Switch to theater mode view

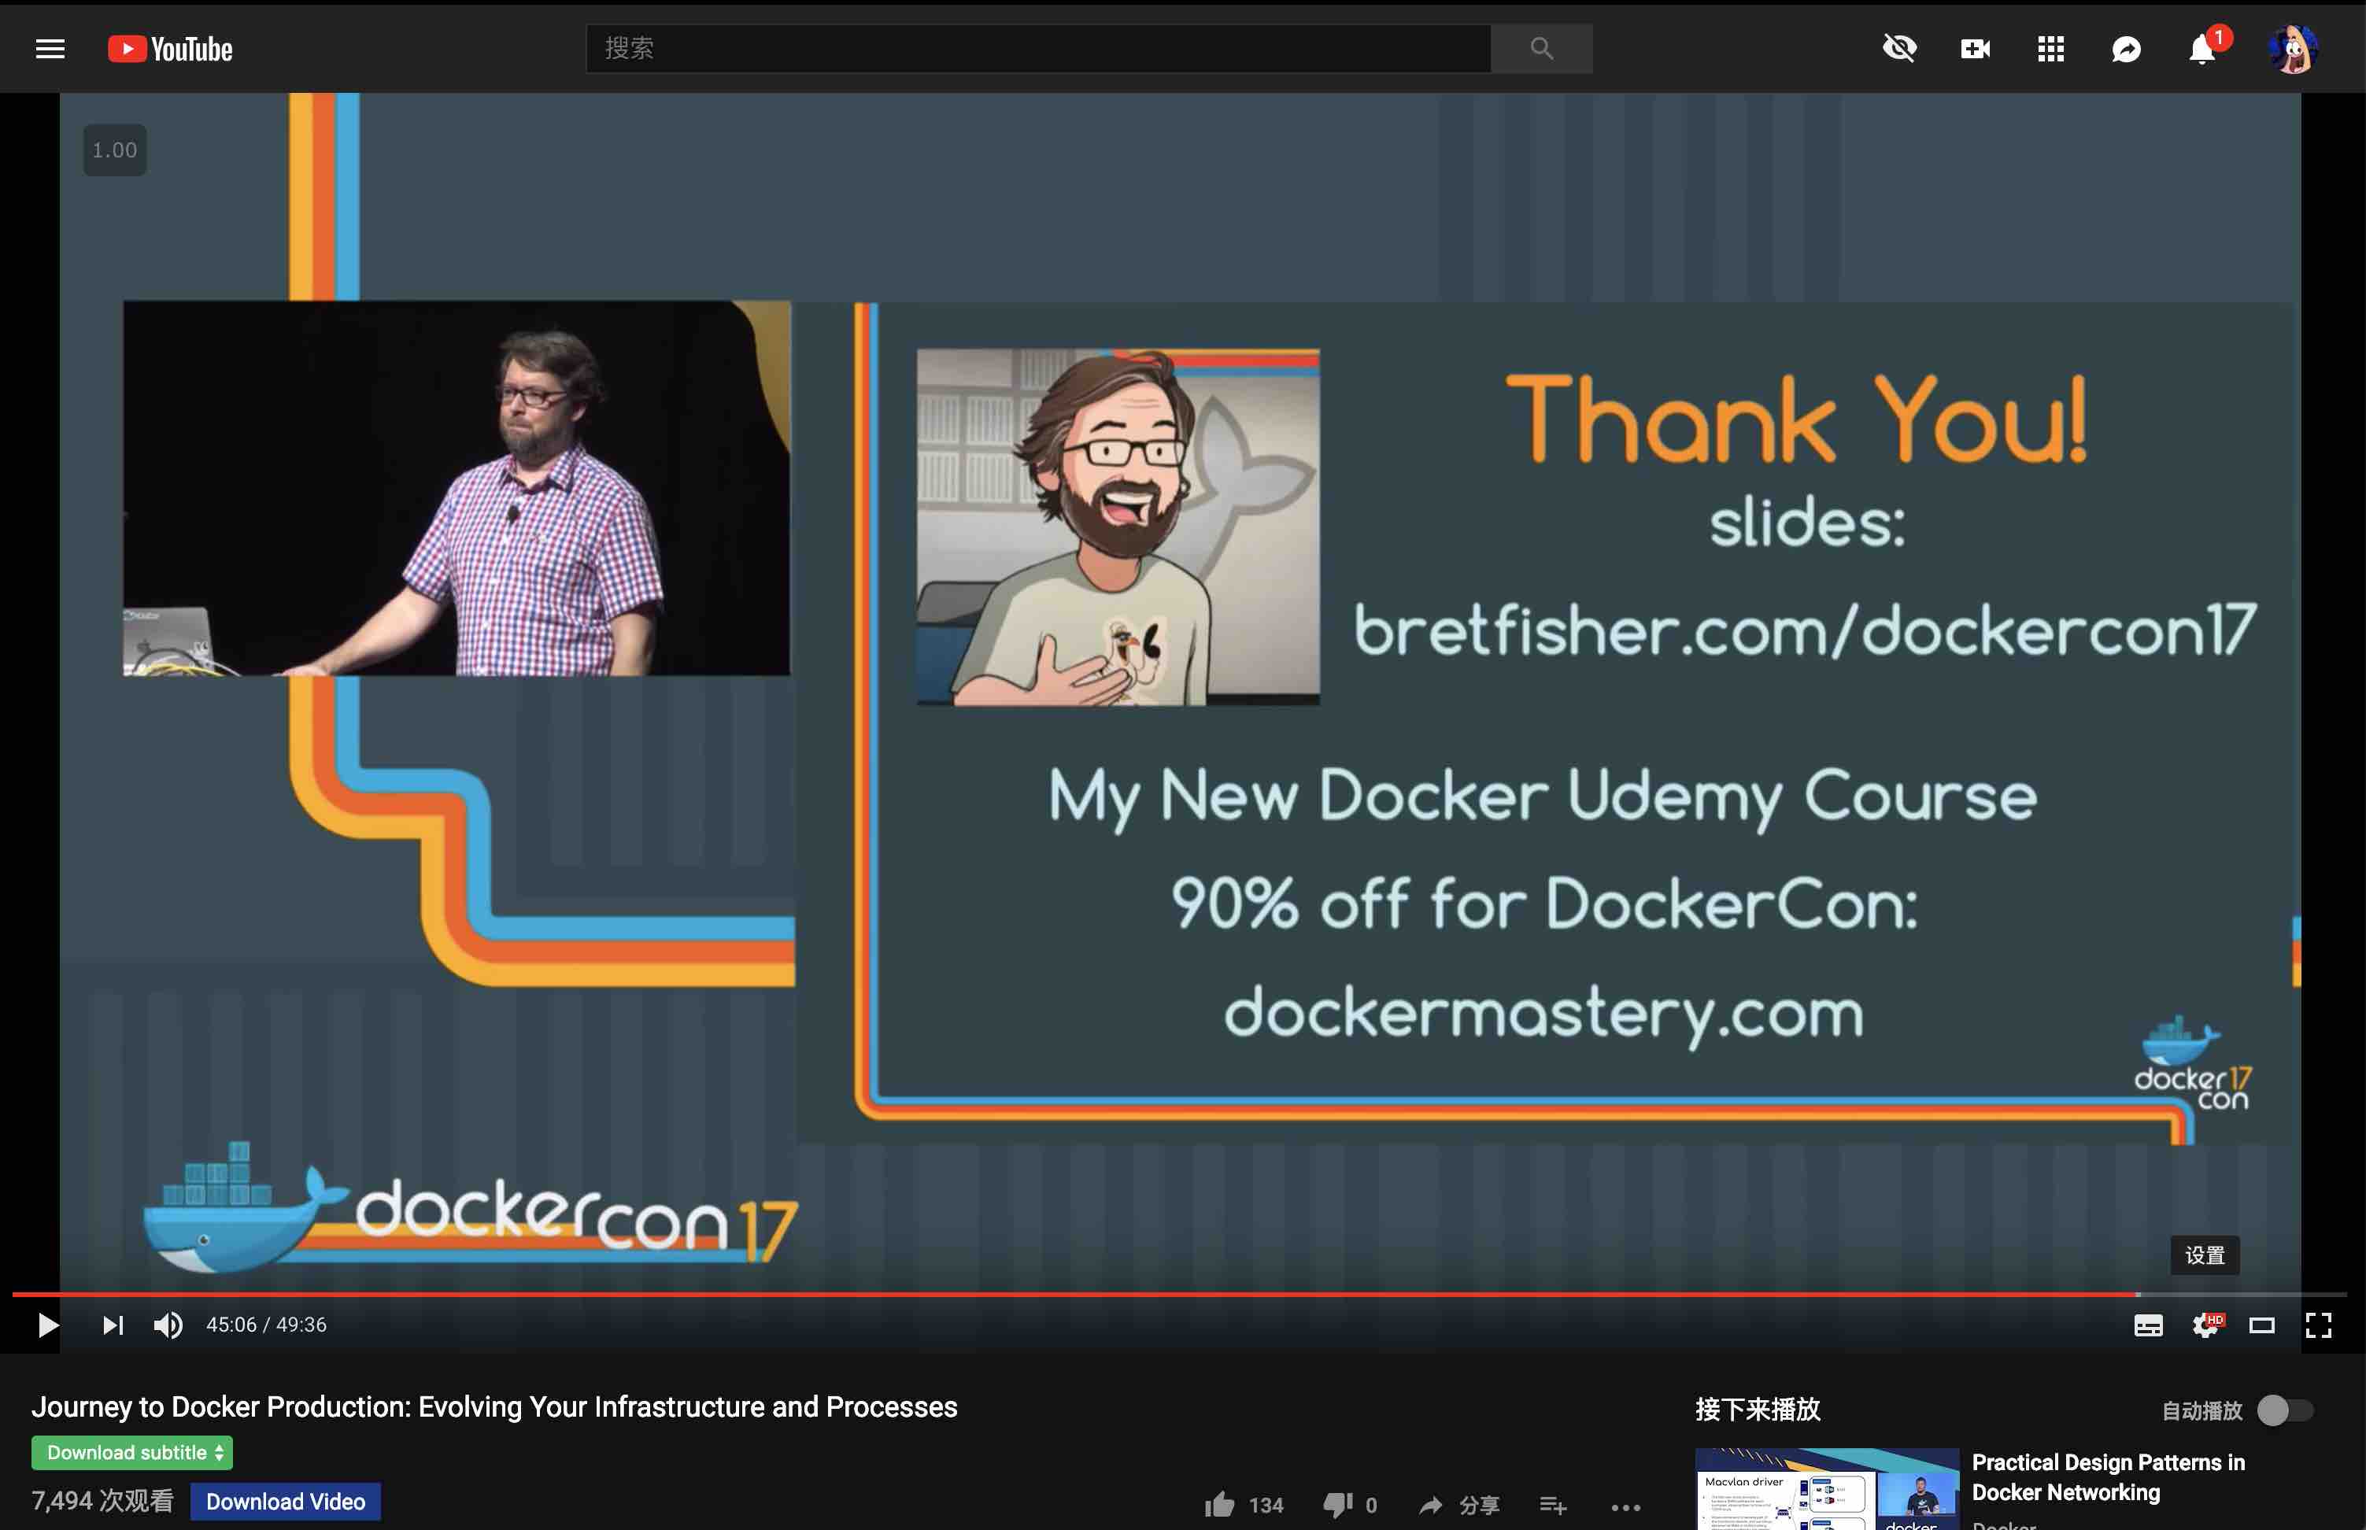pos(2264,1325)
